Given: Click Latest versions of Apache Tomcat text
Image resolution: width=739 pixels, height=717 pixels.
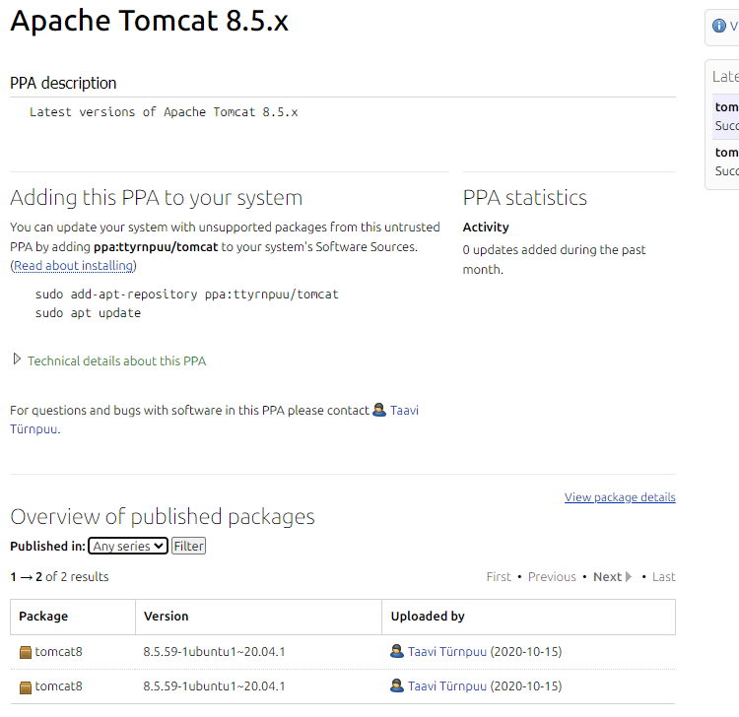Looking at the screenshot, I should tap(164, 112).
